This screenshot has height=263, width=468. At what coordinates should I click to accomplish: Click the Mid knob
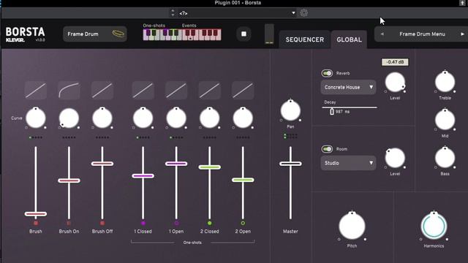click(445, 120)
